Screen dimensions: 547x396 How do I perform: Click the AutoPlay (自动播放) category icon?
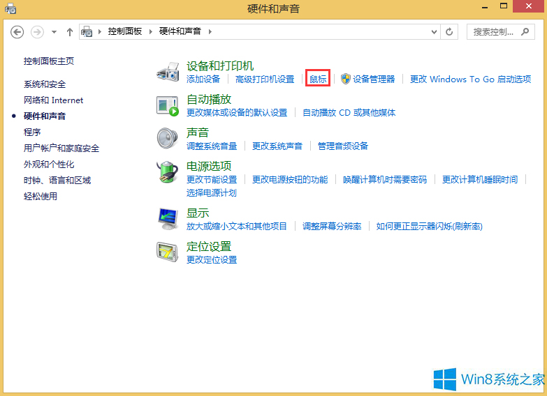pyautogui.click(x=168, y=106)
